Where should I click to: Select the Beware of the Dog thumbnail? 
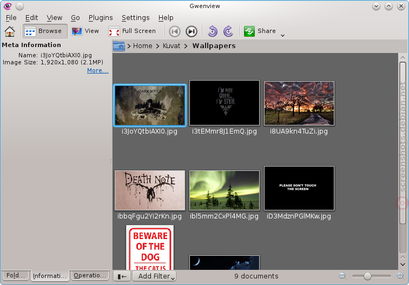tap(150, 248)
